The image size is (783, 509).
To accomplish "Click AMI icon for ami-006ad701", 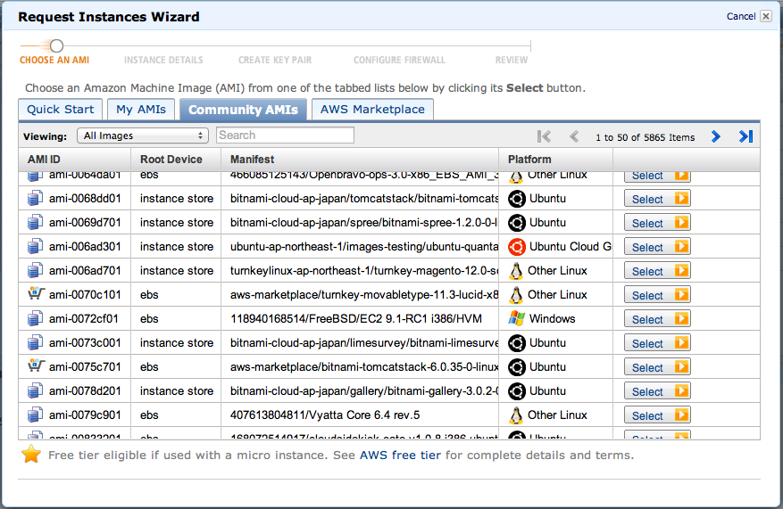I will coord(35,270).
